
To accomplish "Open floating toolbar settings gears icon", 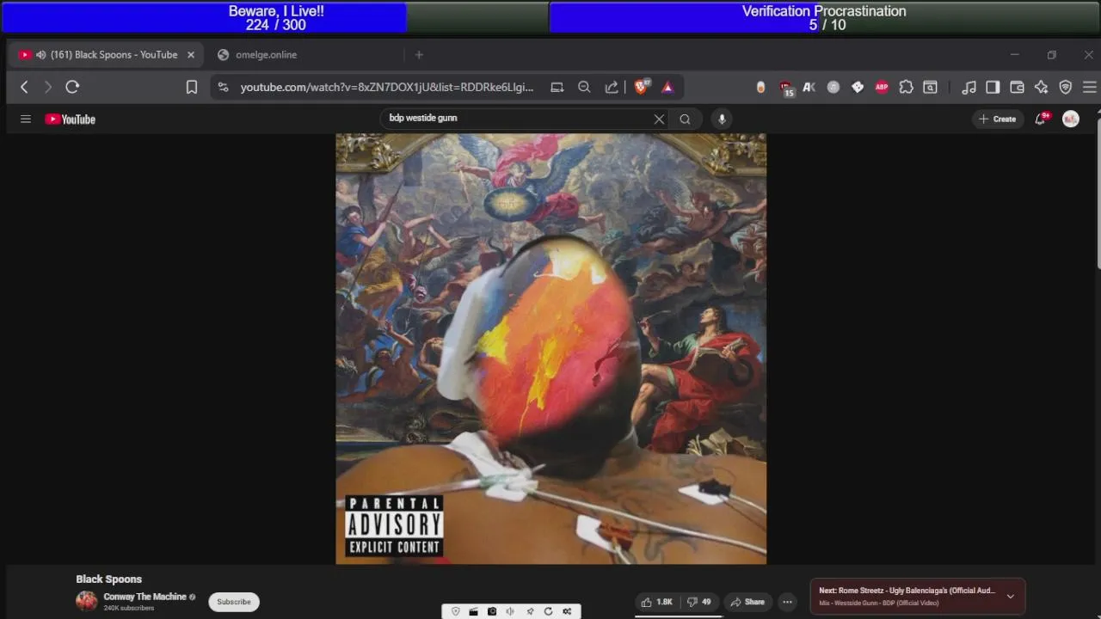I will 567,611.
